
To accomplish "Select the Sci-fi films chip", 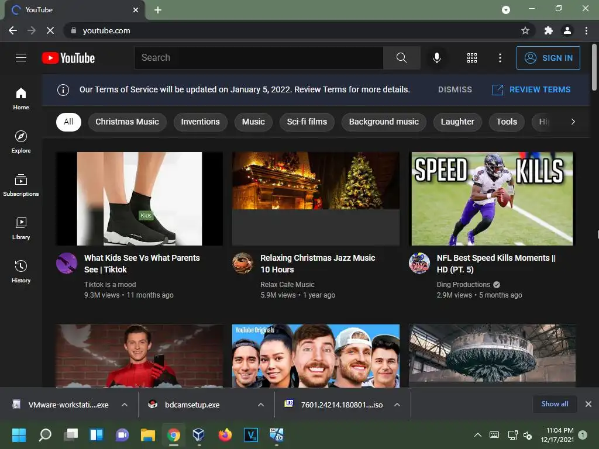I will click(307, 122).
